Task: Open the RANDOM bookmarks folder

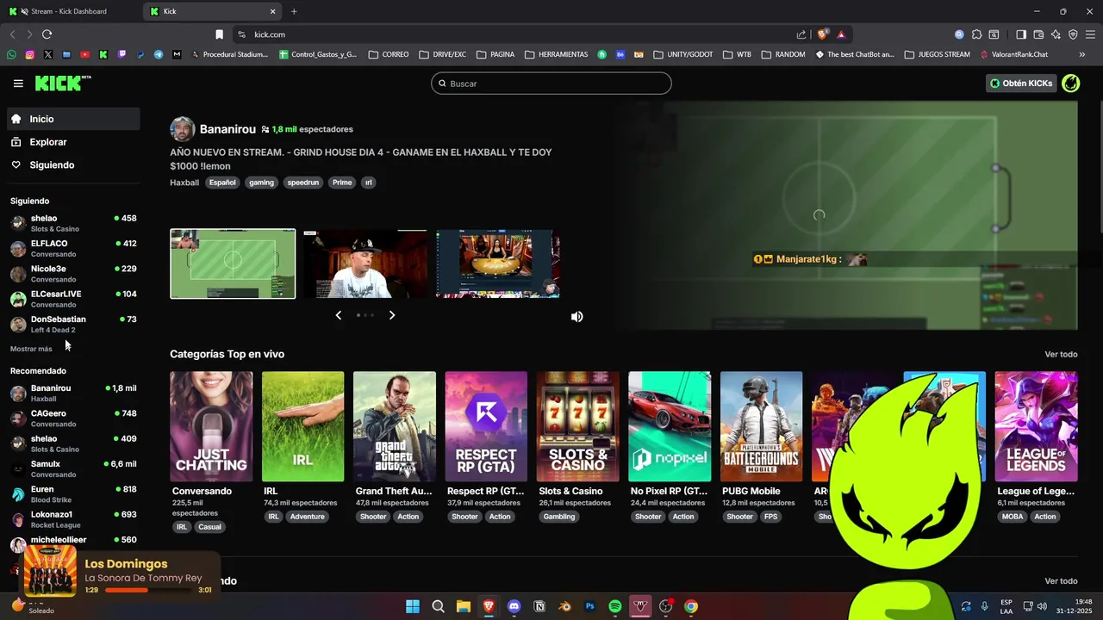Action: [783, 54]
